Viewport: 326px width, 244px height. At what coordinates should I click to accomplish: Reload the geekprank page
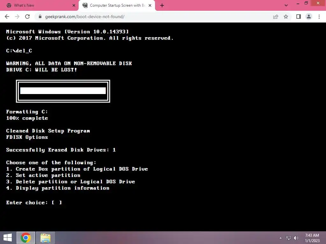[27, 17]
